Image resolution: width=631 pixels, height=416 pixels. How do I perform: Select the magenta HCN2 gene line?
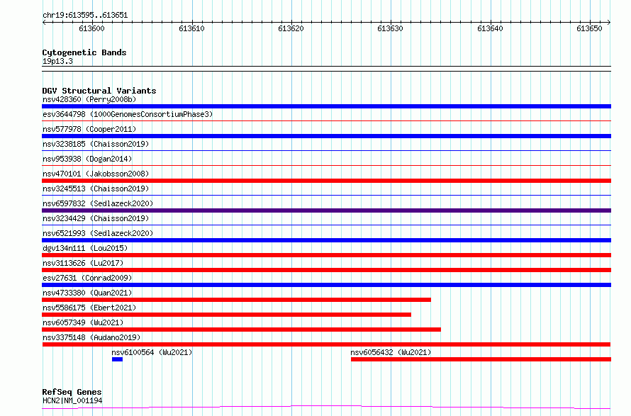326,407
